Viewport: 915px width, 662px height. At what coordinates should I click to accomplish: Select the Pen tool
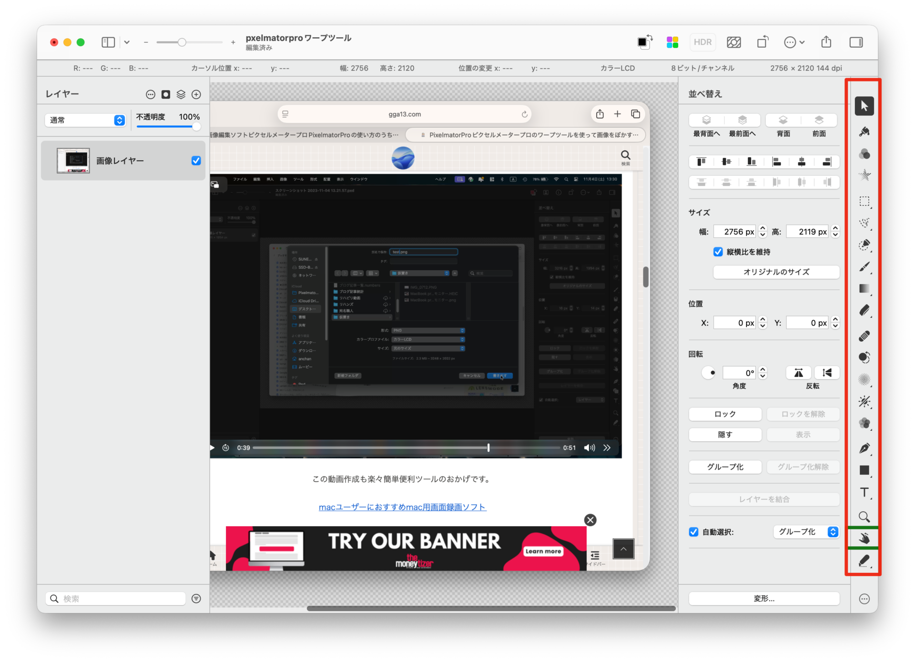864,448
